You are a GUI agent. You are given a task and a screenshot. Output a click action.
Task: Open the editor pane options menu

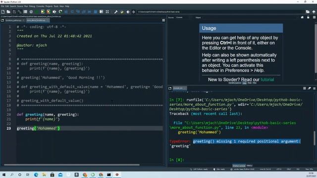click(163, 20)
